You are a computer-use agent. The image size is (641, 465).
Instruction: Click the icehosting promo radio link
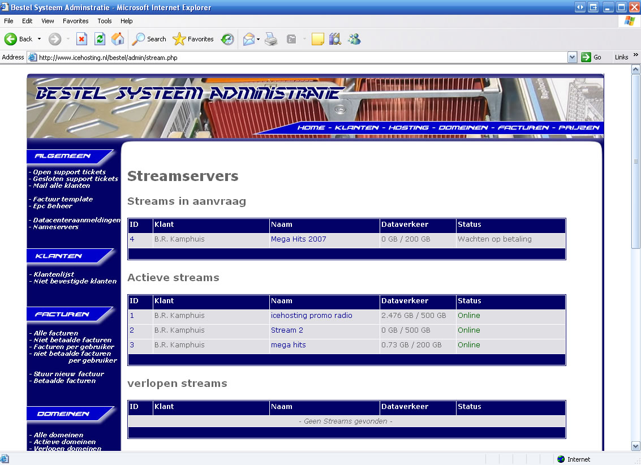[311, 316]
